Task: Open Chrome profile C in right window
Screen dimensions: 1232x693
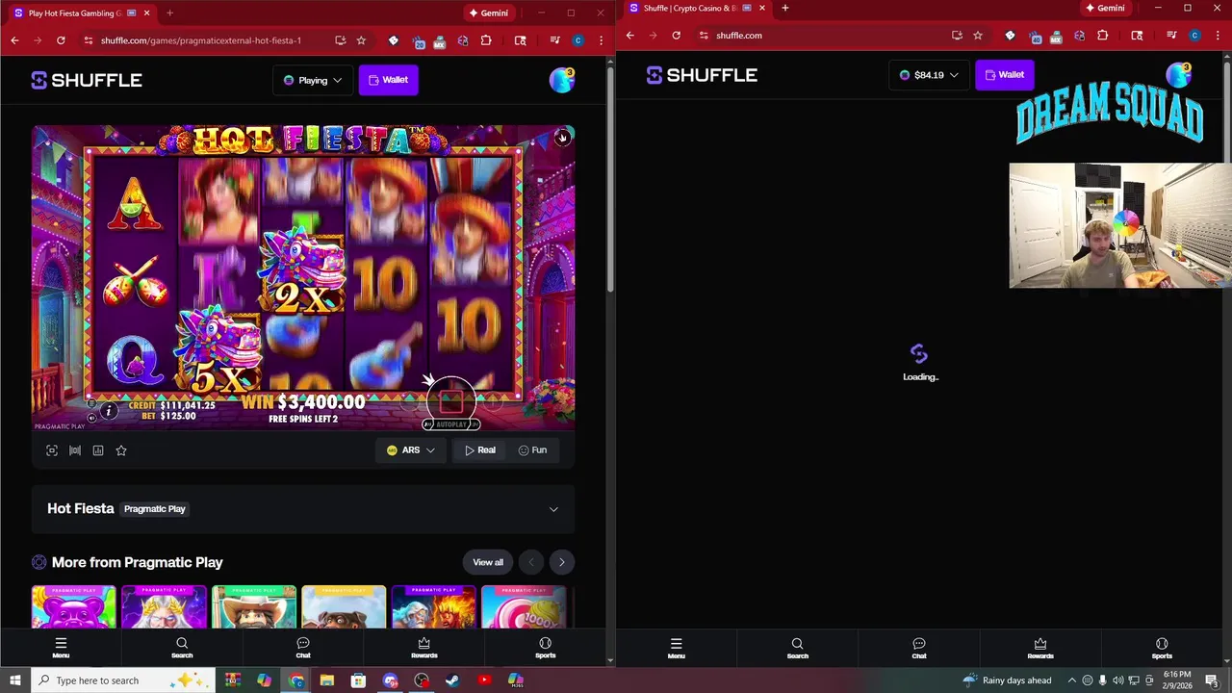Action: pyautogui.click(x=1194, y=36)
